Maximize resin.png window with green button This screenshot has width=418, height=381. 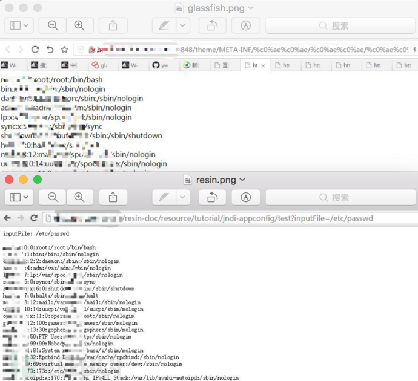38,180
